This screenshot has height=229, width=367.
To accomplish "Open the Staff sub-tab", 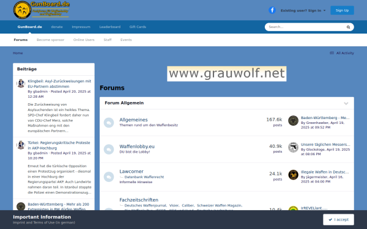I will click(108, 40).
